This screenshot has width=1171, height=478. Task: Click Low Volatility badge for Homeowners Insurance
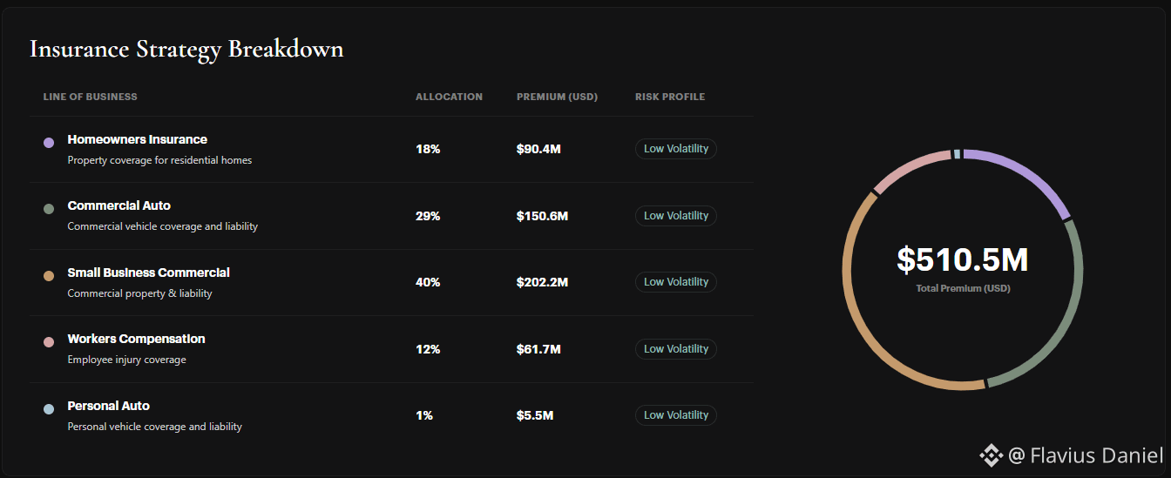coord(676,149)
